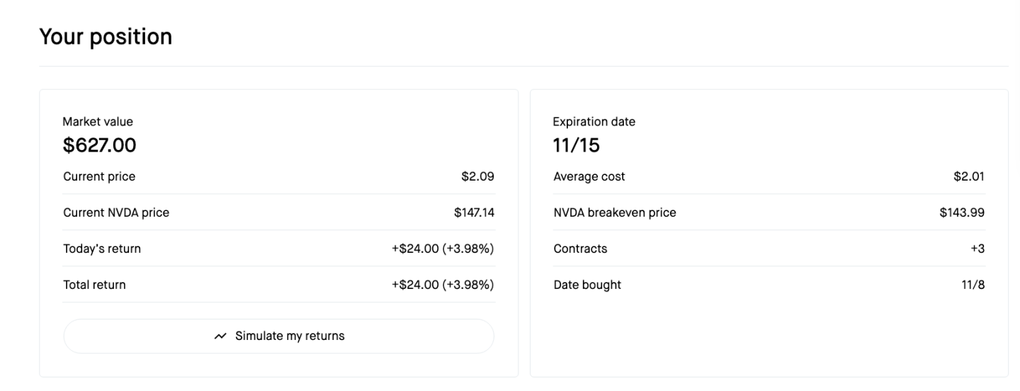Image resolution: width=1020 pixels, height=391 pixels.
Task: Select the NVDA breakeven price label
Action: tap(615, 212)
